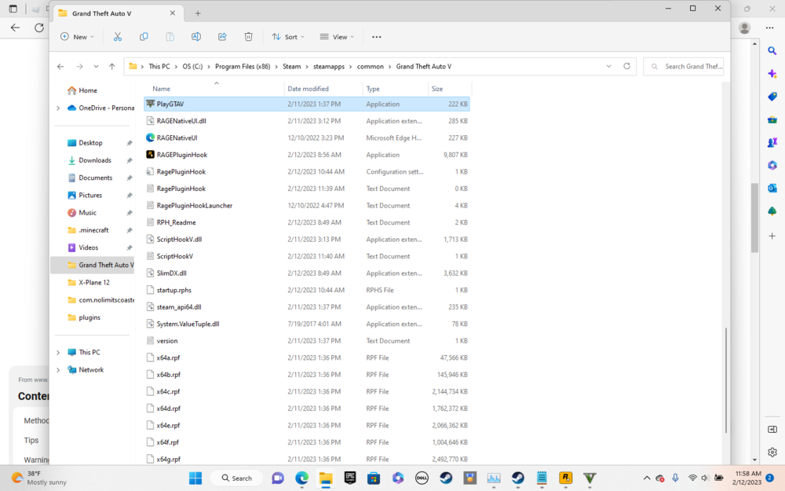The height and width of the screenshot is (491, 785).
Task: Open Windows Search from the taskbar
Action: pyautogui.click(x=236, y=478)
